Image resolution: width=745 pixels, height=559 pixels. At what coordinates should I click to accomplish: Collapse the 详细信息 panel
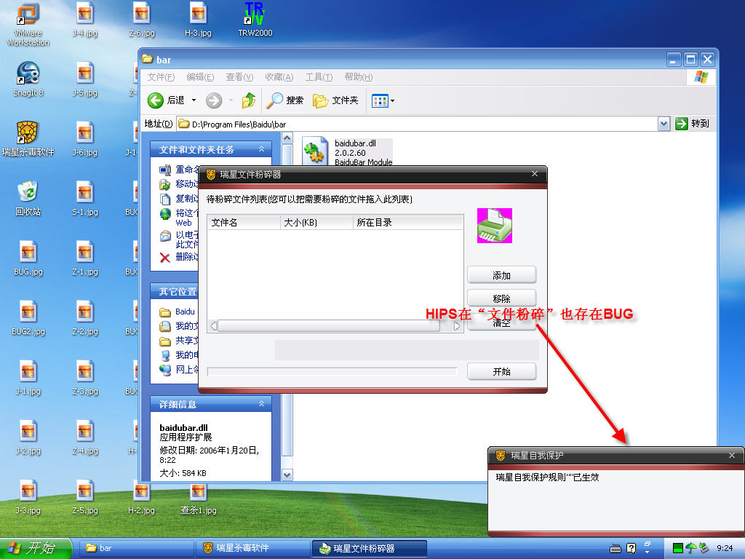tap(261, 403)
